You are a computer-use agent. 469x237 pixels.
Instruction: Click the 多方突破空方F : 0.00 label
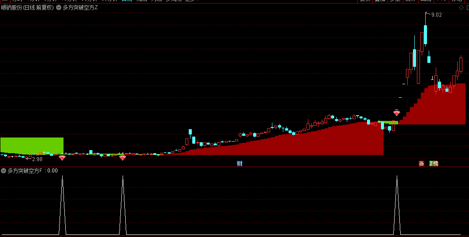point(32,171)
